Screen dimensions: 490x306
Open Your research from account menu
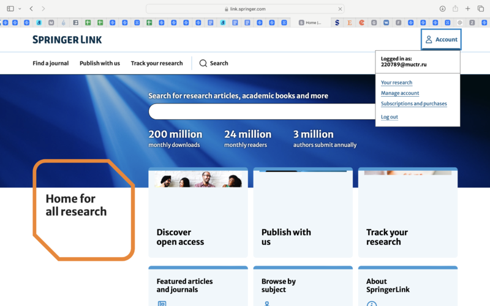(396, 83)
